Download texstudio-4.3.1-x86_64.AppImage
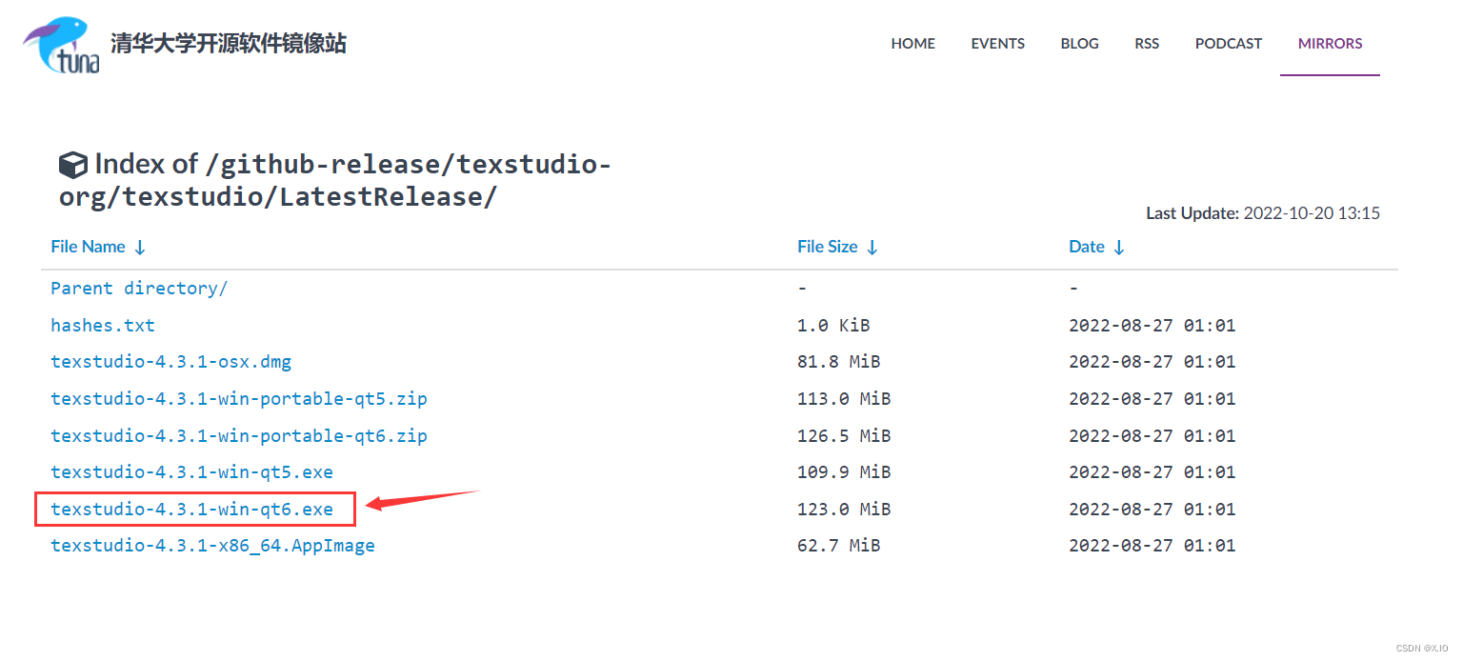The image size is (1463, 661). click(x=213, y=546)
